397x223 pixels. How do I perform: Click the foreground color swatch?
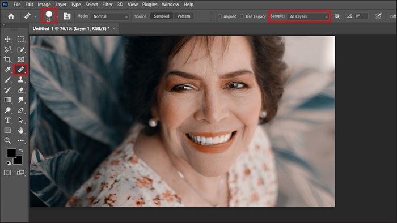11,153
